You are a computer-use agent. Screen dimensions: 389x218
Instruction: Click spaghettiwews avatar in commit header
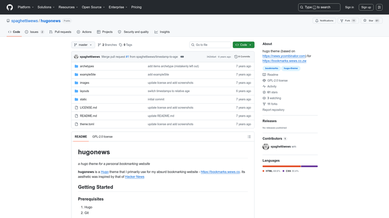tap(76, 57)
